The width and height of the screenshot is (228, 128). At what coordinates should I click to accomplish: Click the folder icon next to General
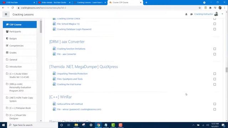coord(7,59)
